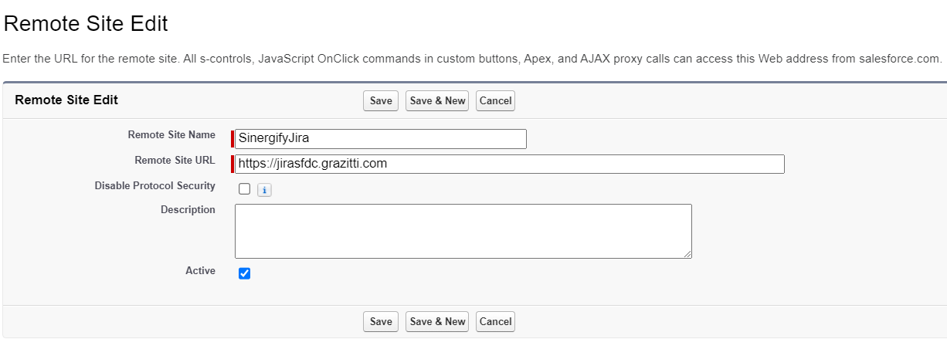The image size is (947, 339).
Task: Click the top Save & New button
Action: 437,101
